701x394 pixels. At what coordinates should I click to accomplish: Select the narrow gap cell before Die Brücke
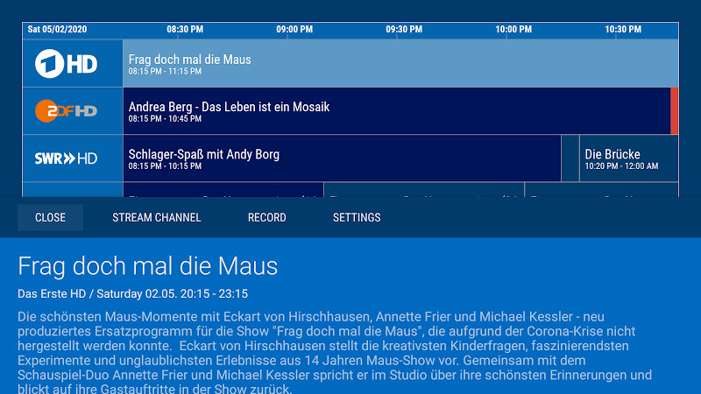click(x=570, y=158)
